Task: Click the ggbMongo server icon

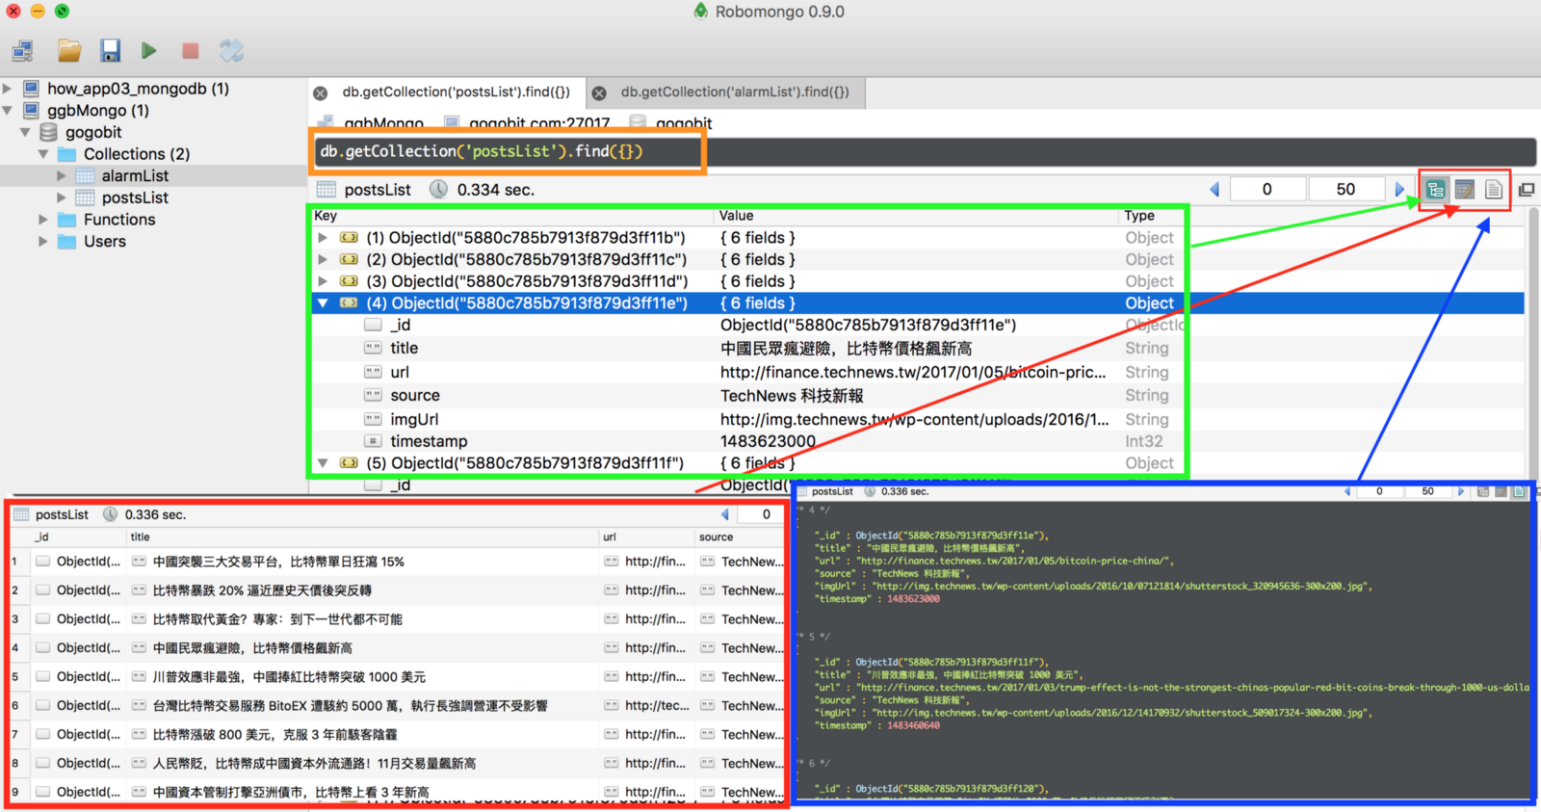Action: click(32, 111)
